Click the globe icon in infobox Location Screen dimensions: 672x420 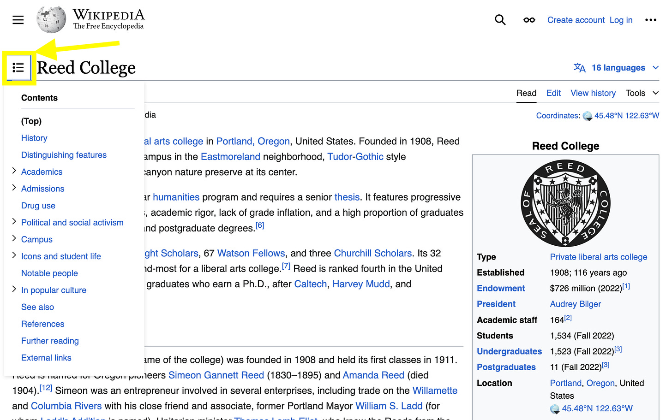pos(555,409)
